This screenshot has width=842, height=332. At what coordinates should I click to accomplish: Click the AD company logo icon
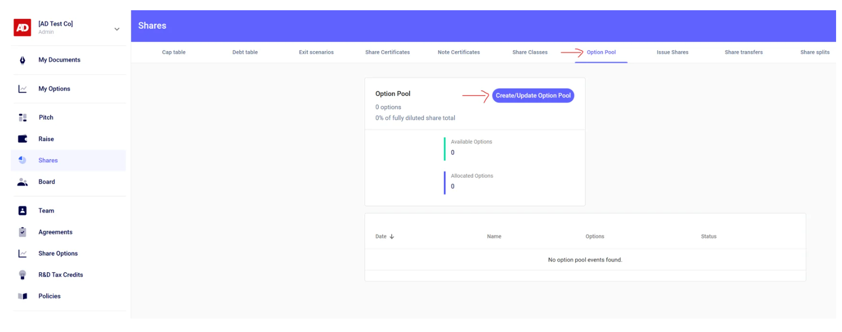pos(22,27)
